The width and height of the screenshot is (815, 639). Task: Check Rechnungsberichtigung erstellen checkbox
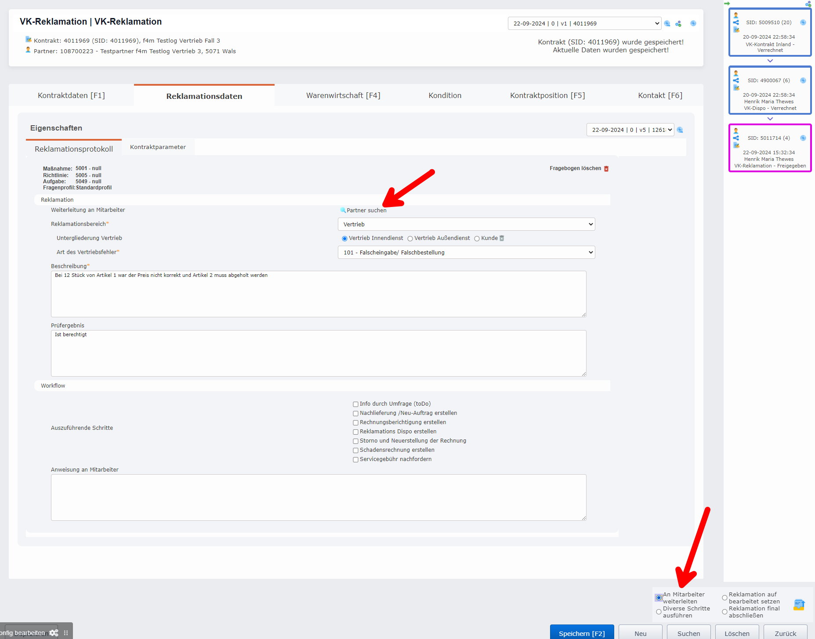[x=355, y=423]
